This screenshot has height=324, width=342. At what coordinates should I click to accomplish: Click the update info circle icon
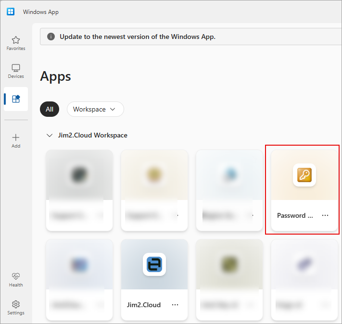coord(51,37)
